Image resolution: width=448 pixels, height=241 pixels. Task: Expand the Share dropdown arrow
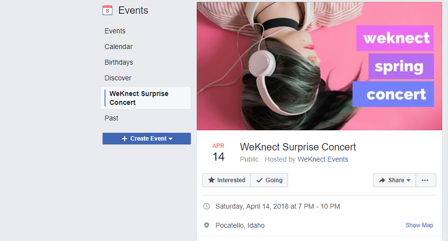[409, 181]
